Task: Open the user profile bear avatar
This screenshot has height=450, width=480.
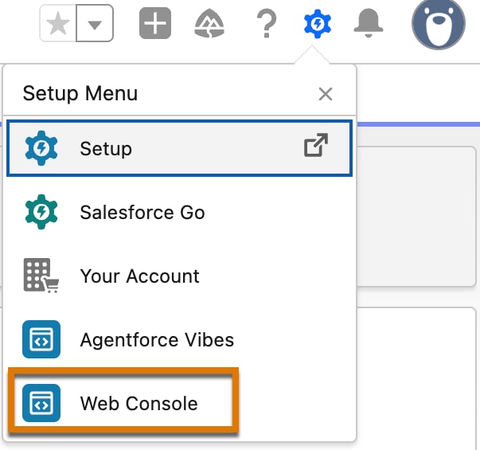Action: tap(439, 24)
